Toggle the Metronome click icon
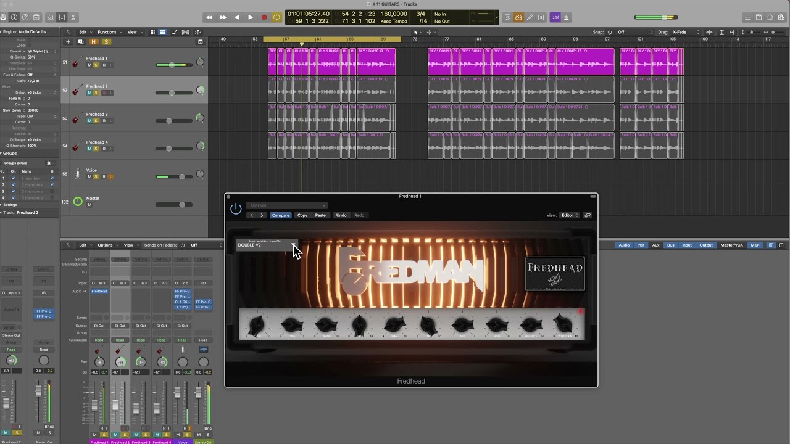Image resolution: width=790 pixels, height=444 pixels. [x=567, y=17]
